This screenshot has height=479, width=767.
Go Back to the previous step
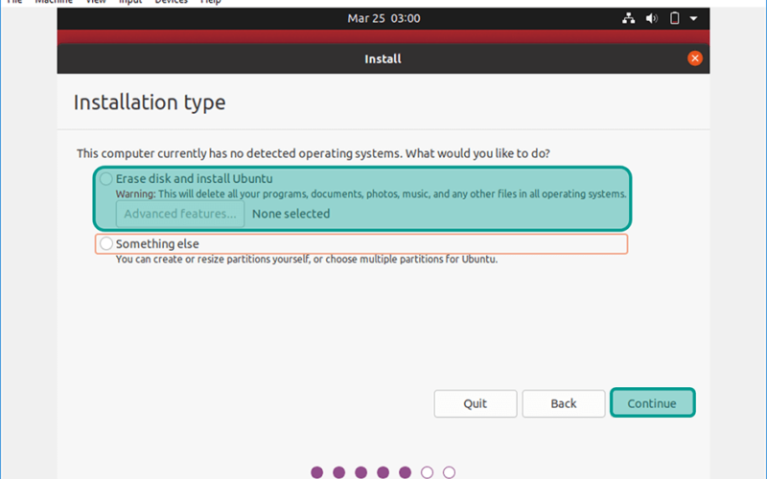point(564,403)
